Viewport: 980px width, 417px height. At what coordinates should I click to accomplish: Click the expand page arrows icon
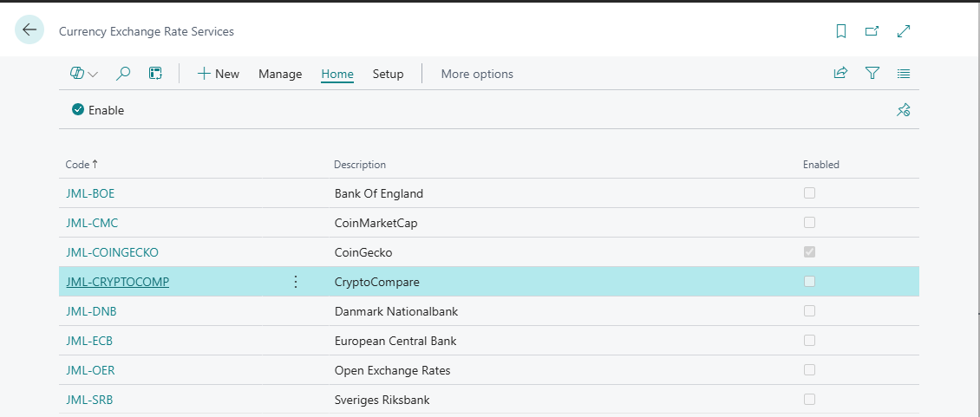point(904,31)
